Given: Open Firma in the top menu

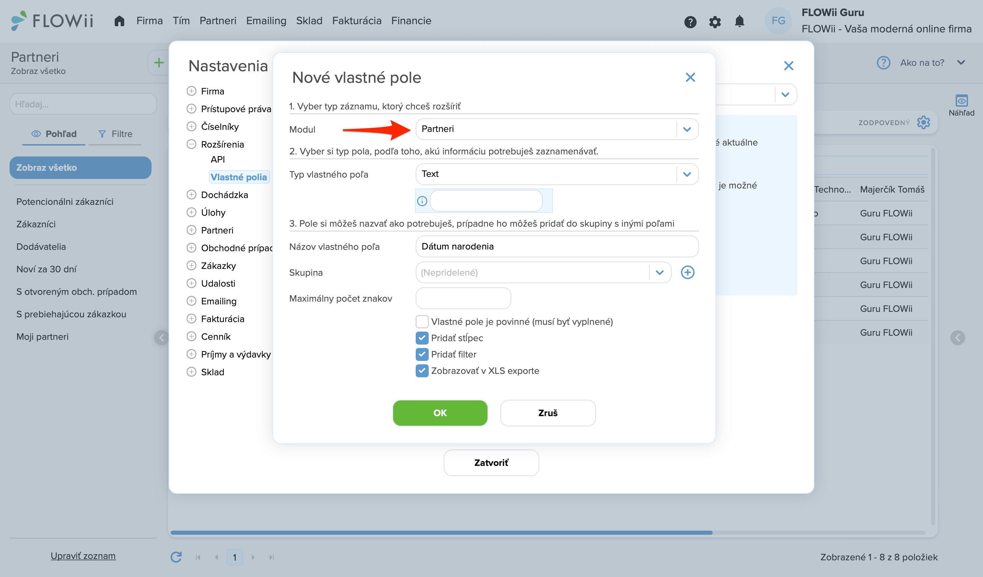Looking at the screenshot, I should [149, 21].
